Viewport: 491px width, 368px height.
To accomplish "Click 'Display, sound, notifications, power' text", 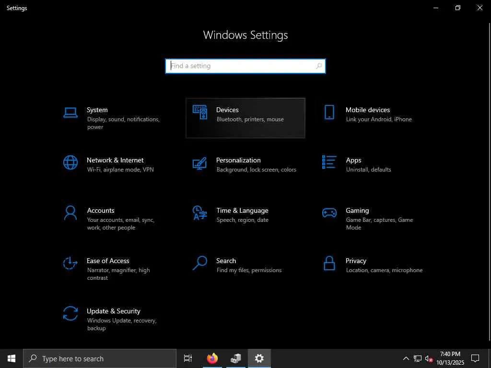I will (x=123, y=123).
